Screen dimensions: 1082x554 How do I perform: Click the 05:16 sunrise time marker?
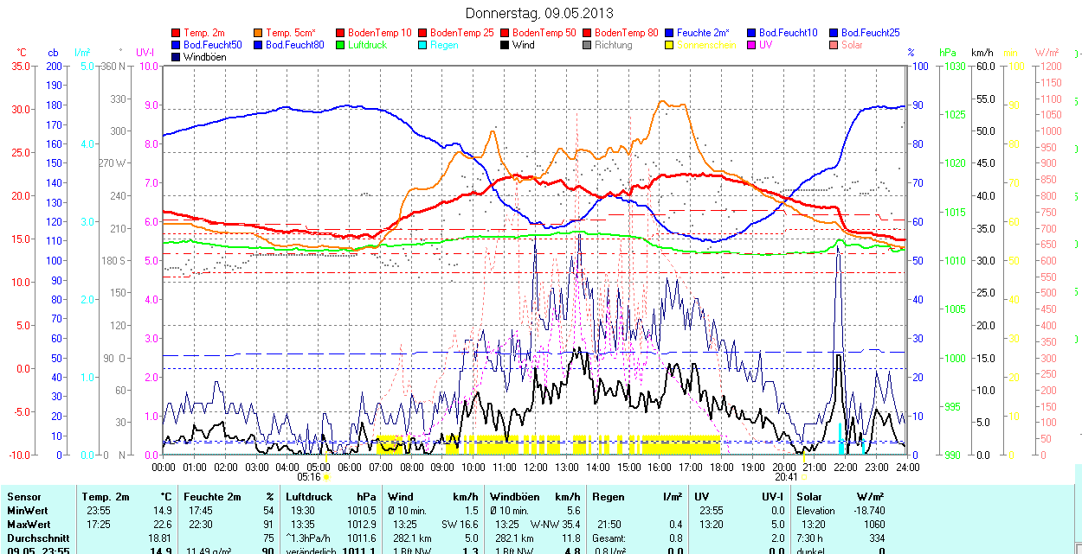click(x=309, y=476)
